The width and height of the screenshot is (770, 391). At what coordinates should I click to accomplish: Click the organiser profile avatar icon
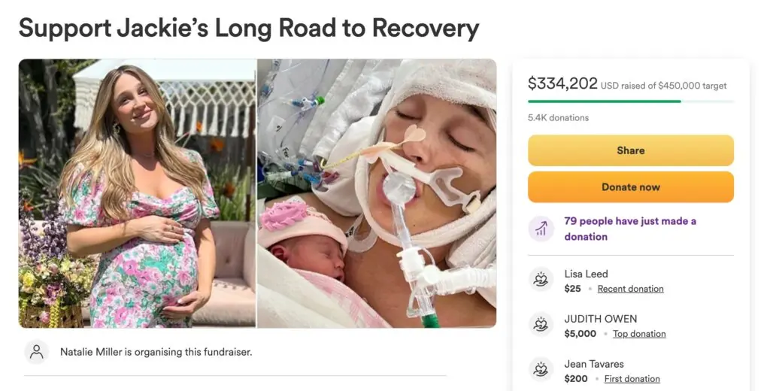36,352
